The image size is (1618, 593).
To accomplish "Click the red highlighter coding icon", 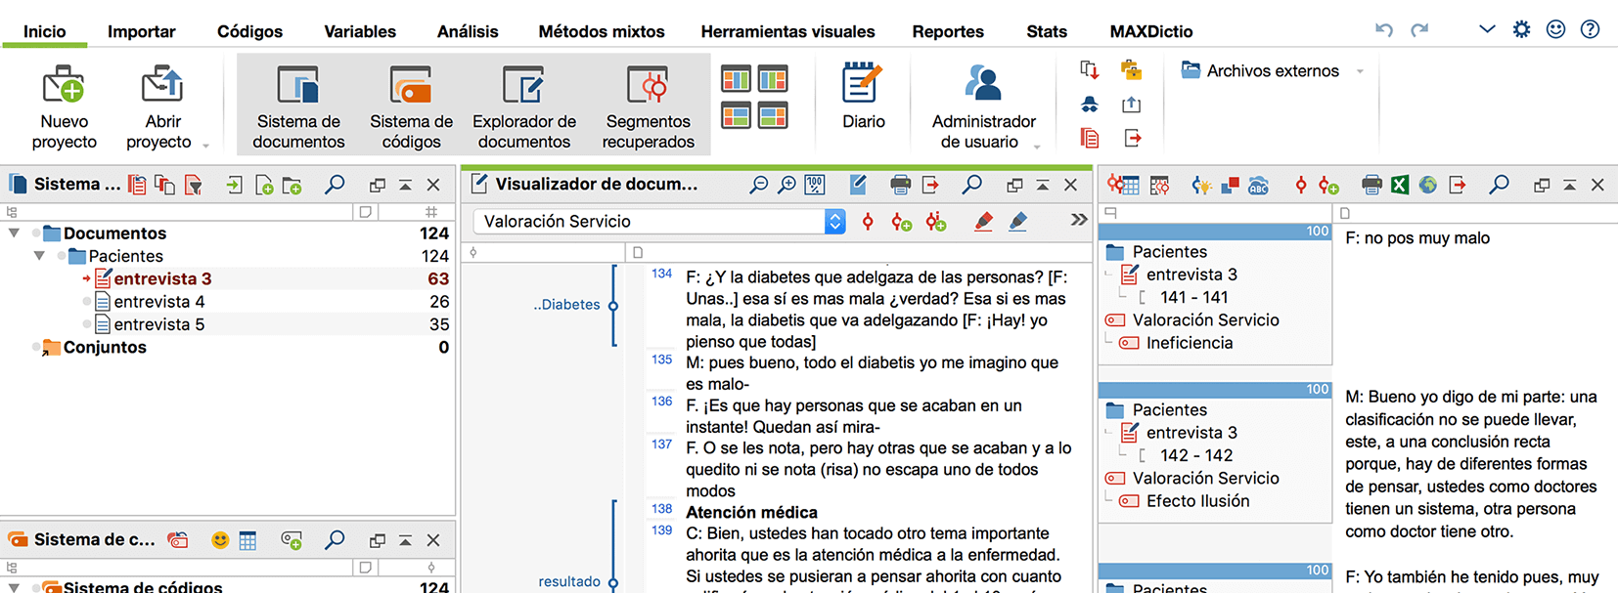I will pos(983,222).
